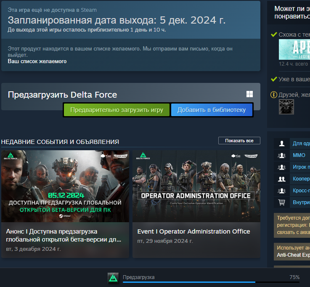Click the 'Показать все' button
This screenshot has width=310, height=287.
tap(239, 141)
